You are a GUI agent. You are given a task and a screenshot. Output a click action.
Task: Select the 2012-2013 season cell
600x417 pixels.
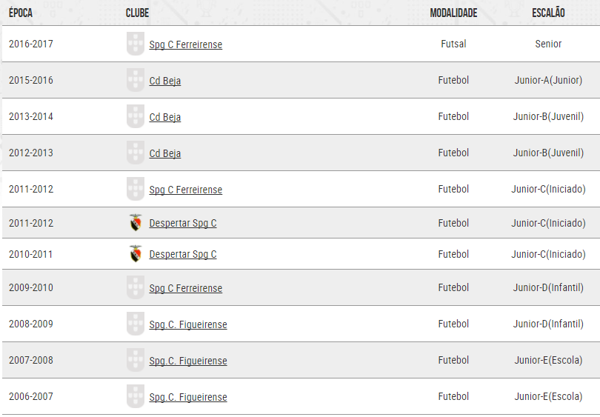coord(31,153)
